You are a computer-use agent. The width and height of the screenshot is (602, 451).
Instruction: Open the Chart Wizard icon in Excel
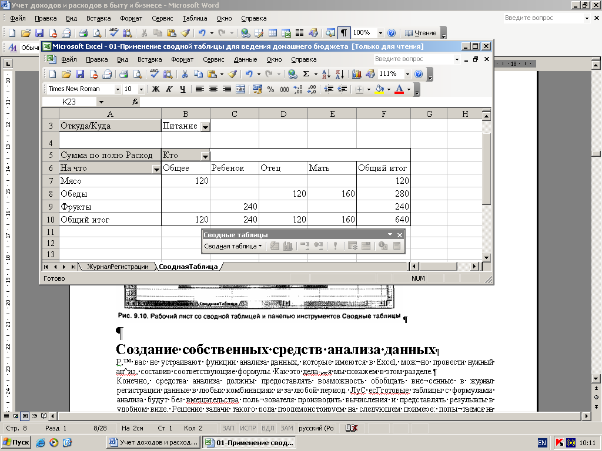coord(357,74)
